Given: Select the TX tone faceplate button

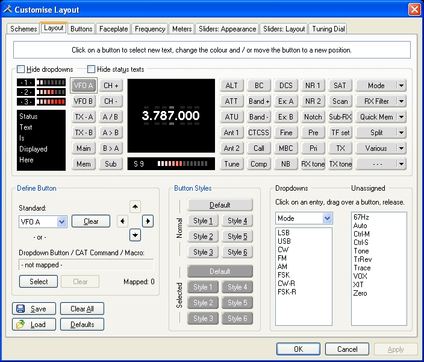Looking at the screenshot, I should point(340,164).
